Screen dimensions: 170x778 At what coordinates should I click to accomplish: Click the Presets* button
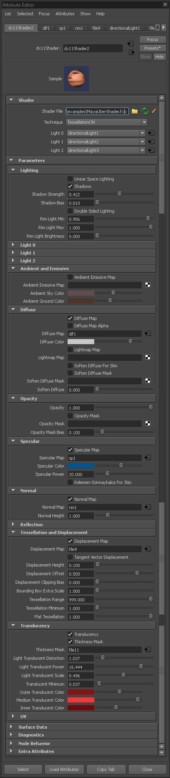tap(152, 48)
